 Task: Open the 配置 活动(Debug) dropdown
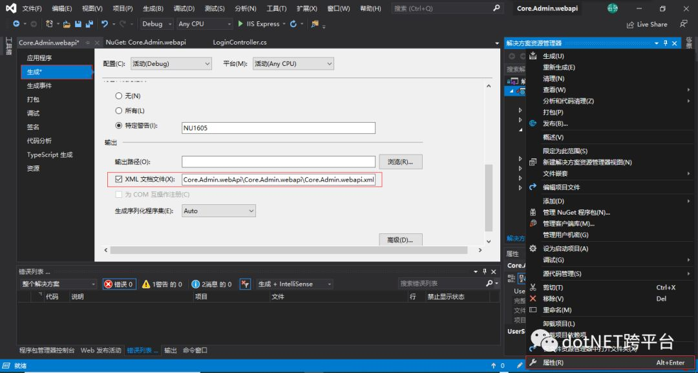pyautogui.click(x=171, y=63)
